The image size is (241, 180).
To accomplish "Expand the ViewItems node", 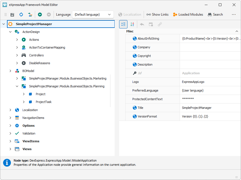I will click(x=10, y=141).
